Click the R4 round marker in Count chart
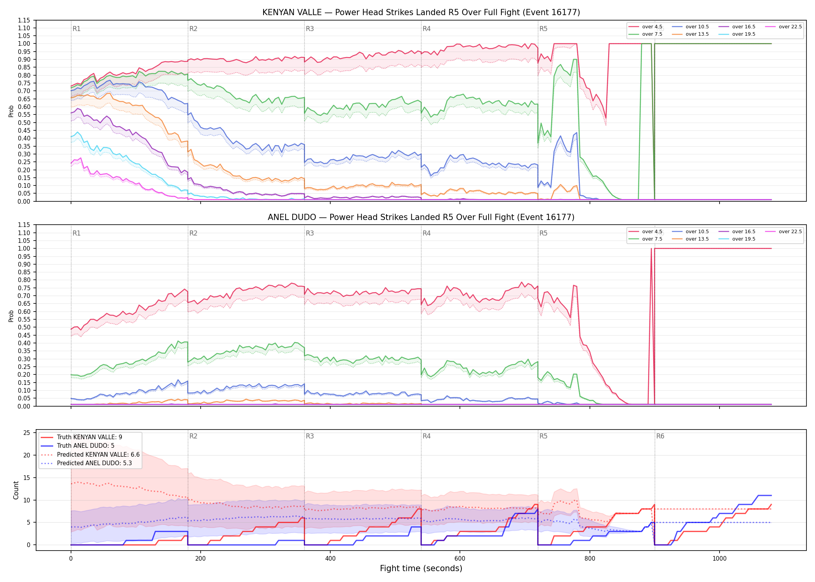 coord(427,436)
